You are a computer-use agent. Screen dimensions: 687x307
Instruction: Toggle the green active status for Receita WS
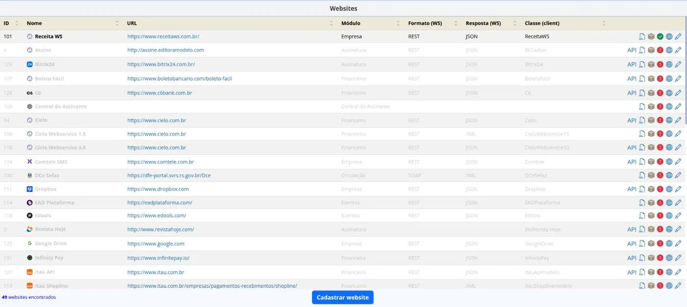click(660, 37)
